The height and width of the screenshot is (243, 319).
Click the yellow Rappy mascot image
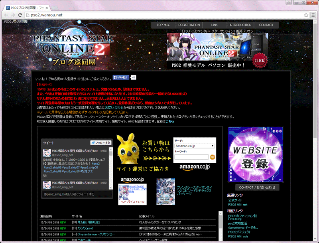coord(128,148)
